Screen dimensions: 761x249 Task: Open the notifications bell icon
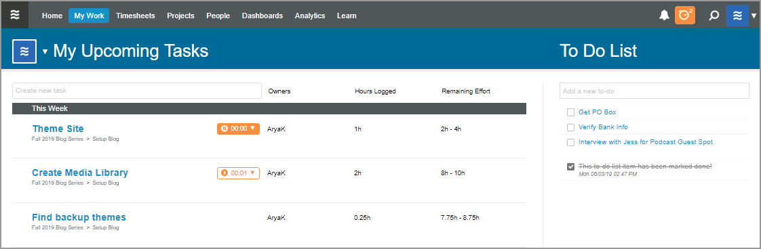(x=664, y=16)
